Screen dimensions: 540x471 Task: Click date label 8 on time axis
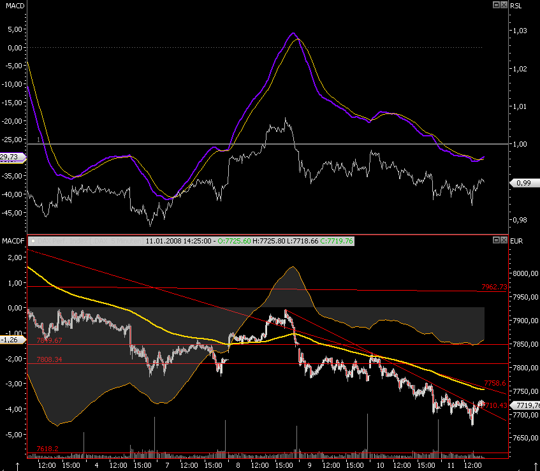(x=238, y=465)
